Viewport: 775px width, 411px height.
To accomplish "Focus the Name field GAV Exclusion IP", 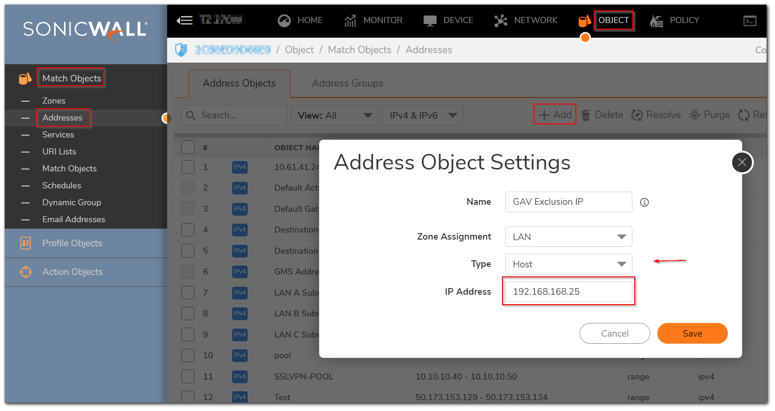I will click(568, 202).
